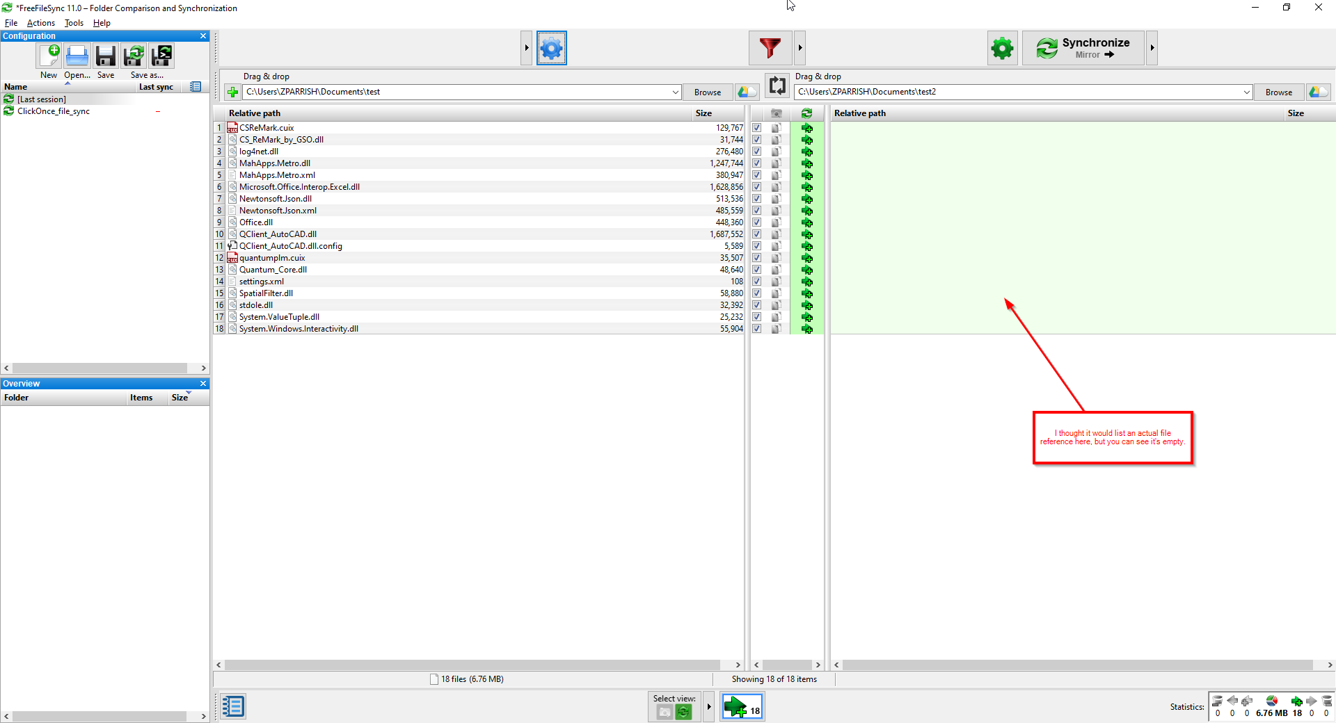Uncheck the stdole.dll checkbox

pos(756,305)
